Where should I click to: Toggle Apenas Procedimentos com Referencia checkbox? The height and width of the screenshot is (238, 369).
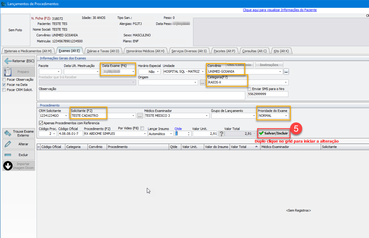click(x=41, y=123)
